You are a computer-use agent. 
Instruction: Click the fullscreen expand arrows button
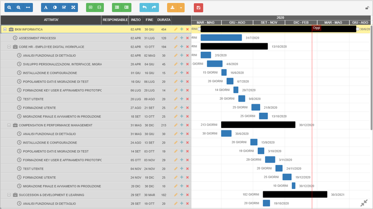coord(73,7)
